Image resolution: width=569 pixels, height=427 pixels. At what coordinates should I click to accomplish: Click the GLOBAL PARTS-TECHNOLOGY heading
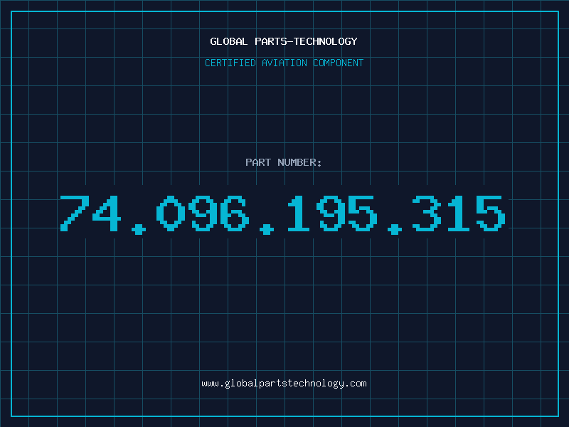coord(284,41)
